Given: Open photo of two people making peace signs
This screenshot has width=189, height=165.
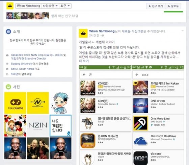Looking at the screenshot, I should (38, 148).
